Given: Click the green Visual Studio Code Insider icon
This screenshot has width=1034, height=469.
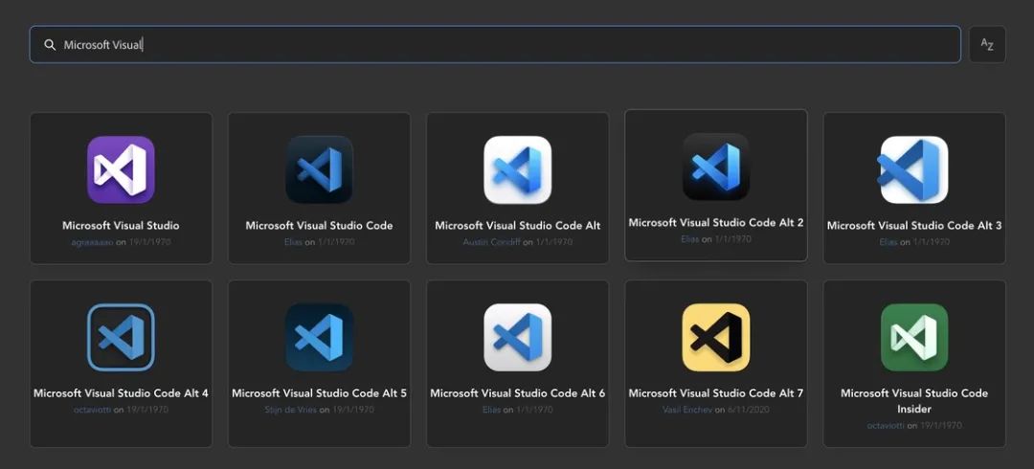Looking at the screenshot, I should [x=914, y=337].
